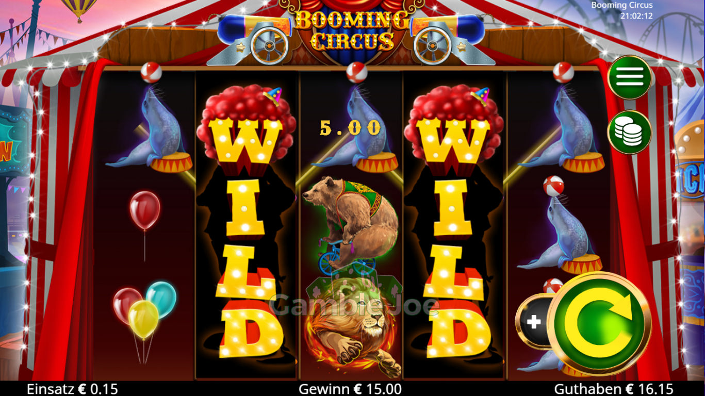Image resolution: width=705 pixels, height=396 pixels.
Task: Click the Guthaben € 16.15 balance display
Action: pyautogui.click(x=614, y=389)
